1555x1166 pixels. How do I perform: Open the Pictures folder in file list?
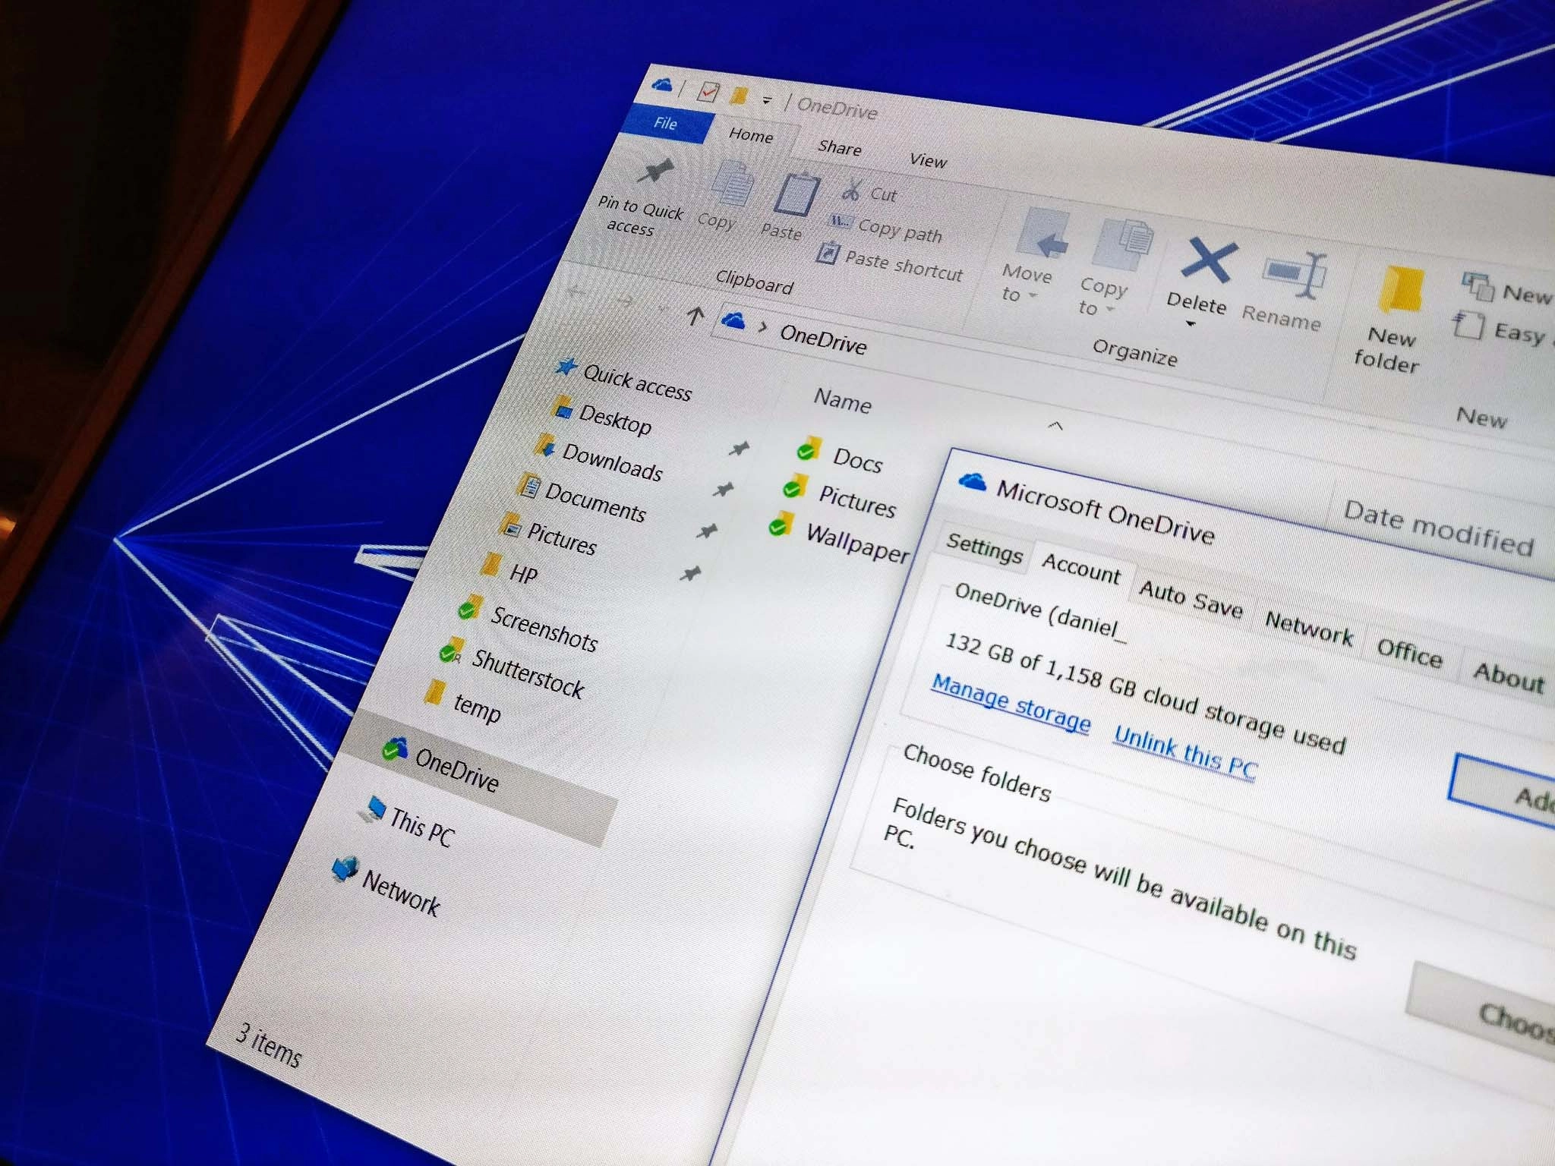click(x=840, y=496)
